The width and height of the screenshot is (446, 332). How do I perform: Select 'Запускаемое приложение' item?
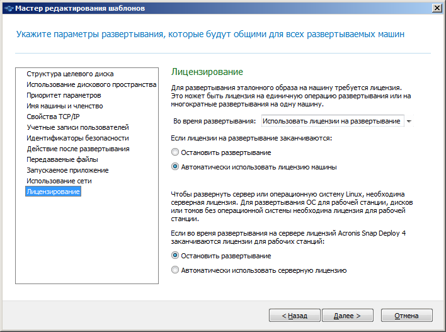pos(67,170)
